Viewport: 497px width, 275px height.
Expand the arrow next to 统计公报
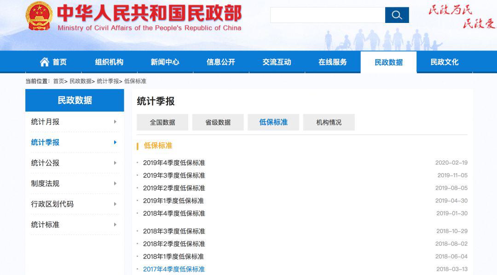point(115,163)
